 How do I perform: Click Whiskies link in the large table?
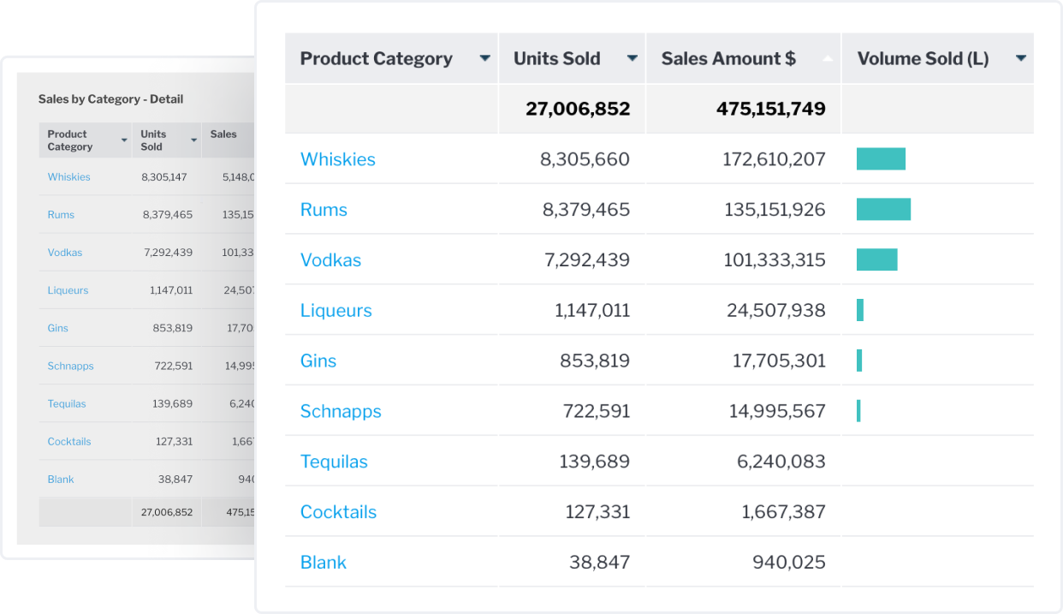337,159
